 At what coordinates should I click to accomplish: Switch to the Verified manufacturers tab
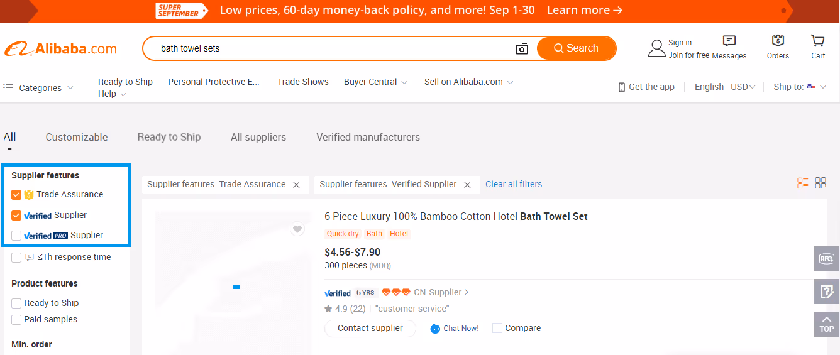click(368, 137)
